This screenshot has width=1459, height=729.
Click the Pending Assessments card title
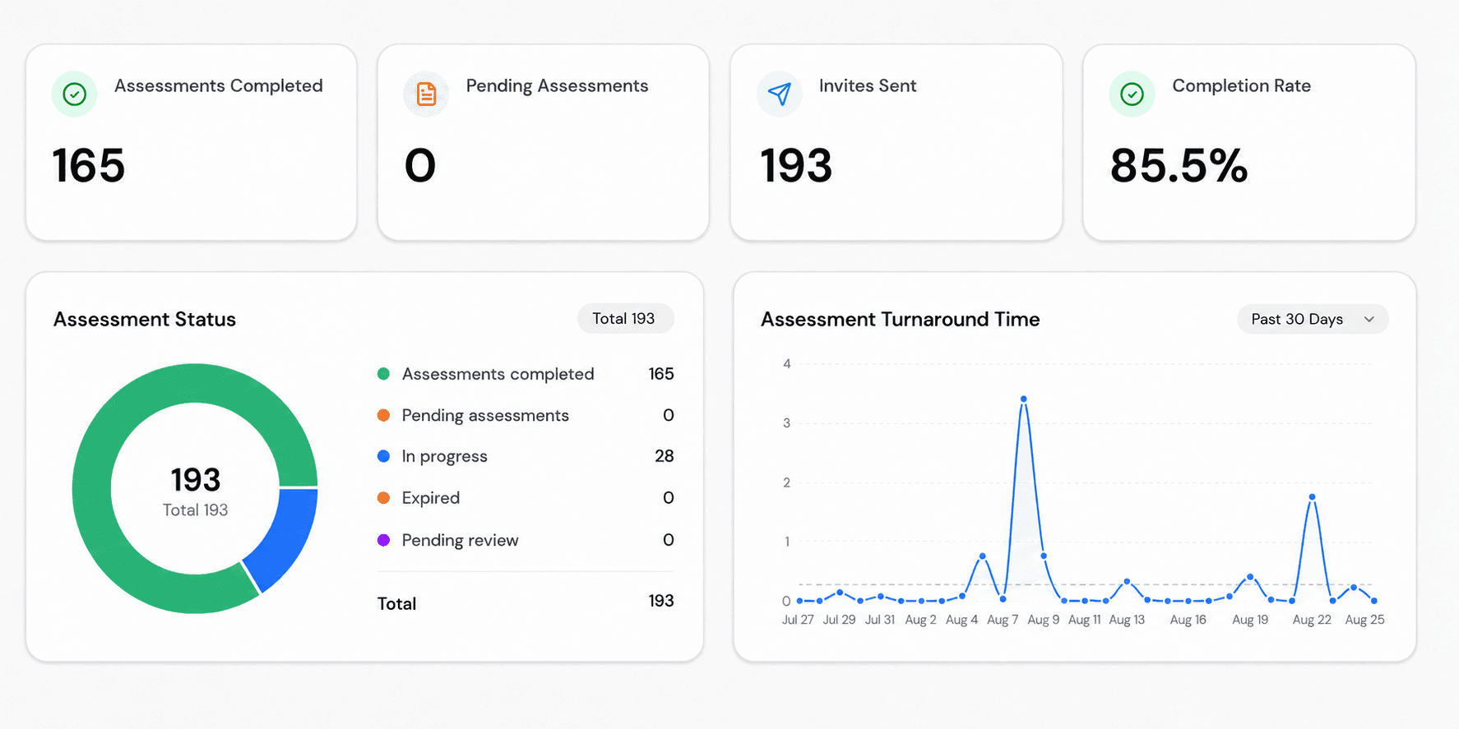pyautogui.click(x=557, y=86)
